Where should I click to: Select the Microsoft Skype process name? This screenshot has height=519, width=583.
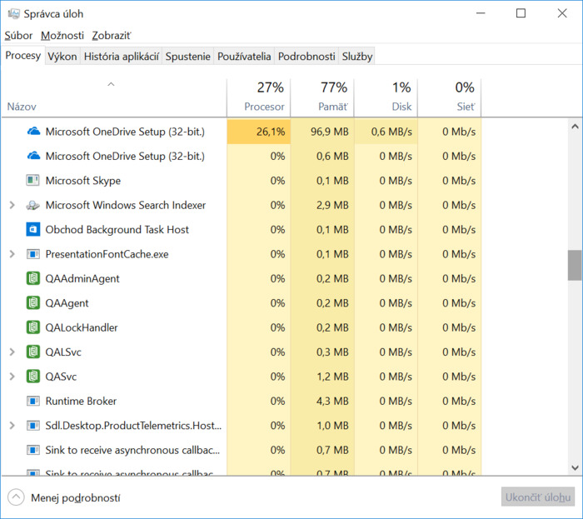tap(83, 181)
